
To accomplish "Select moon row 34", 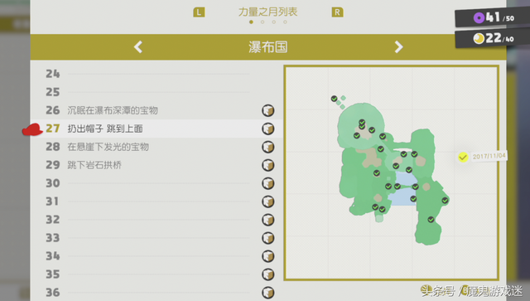I will pyautogui.click(x=157, y=256).
